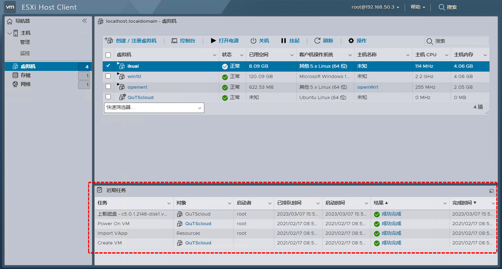
Task: Click VM icon in Power On VM task row
Action: point(180,224)
